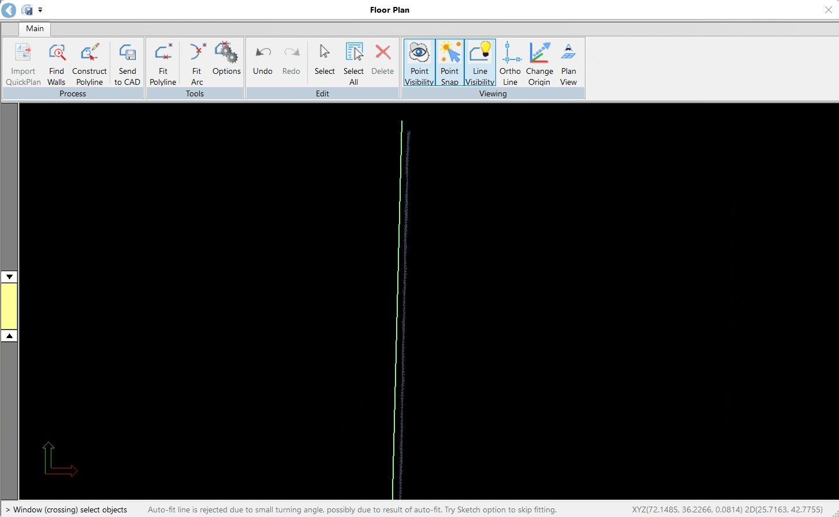The height and width of the screenshot is (517, 839).
Task: Run the Find Walls tool
Action: tap(56, 62)
